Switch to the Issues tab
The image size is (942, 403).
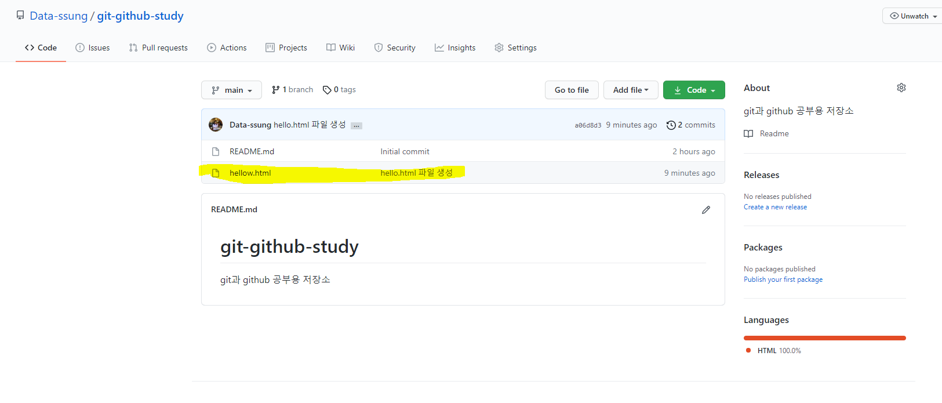93,48
